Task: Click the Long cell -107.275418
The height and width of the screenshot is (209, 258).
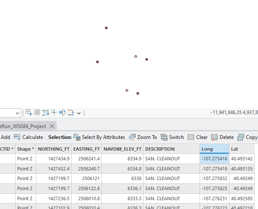Action: [x=214, y=169]
